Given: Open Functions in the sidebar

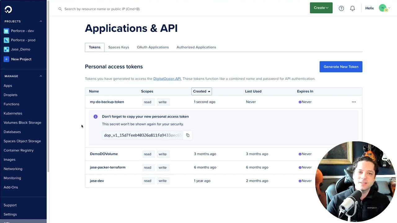Looking at the screenshot, I should 11,104.
